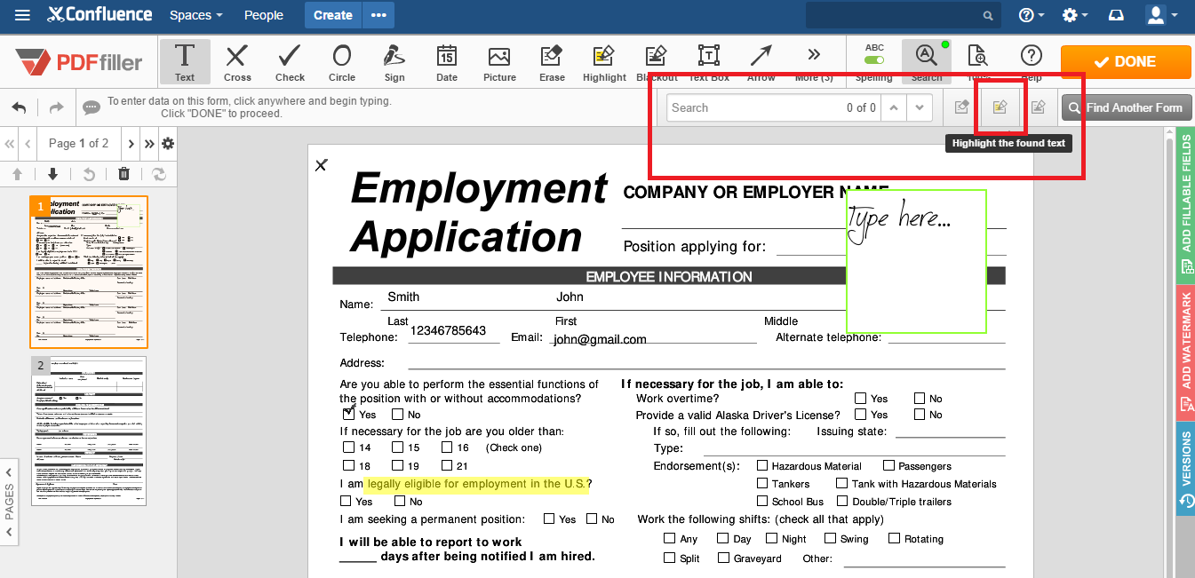Check the Hazardous Material endorsement checkbox

(762, 465)
